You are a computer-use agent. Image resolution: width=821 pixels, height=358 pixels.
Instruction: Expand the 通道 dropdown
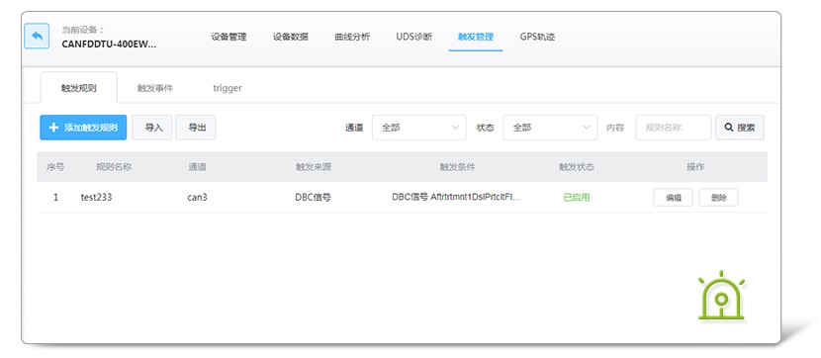[x=418, y=128]
